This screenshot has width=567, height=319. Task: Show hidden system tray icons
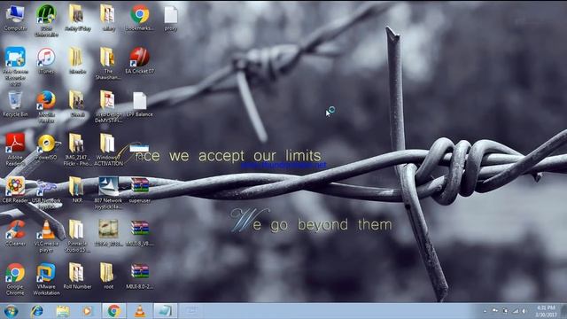(x=485, y=311)
